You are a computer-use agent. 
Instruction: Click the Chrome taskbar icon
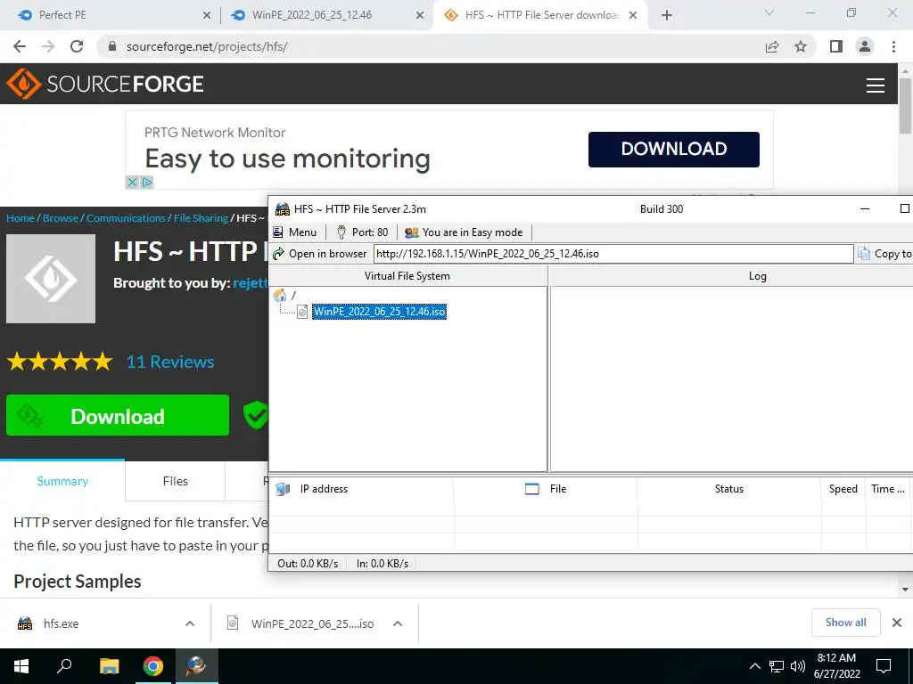pos(153,666)
